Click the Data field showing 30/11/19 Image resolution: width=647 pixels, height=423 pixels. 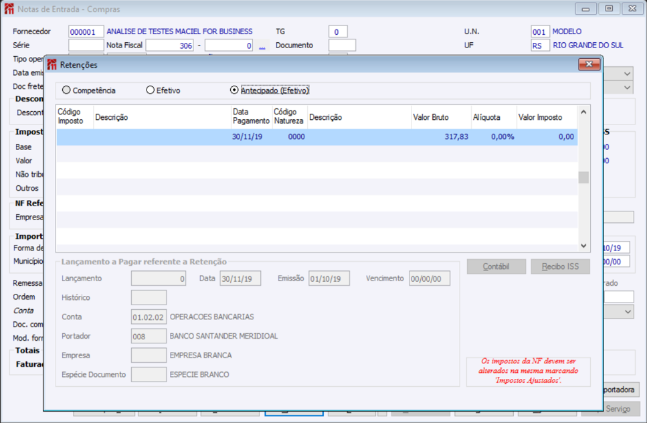pyautogui.click(x=240, y=278)
